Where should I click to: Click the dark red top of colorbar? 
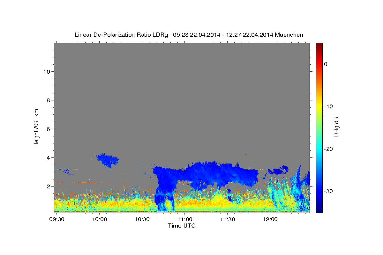[x=319, y=46]
